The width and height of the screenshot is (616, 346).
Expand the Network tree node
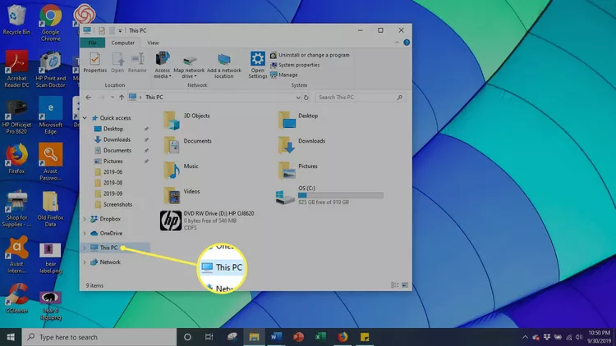tap(85, 262)
